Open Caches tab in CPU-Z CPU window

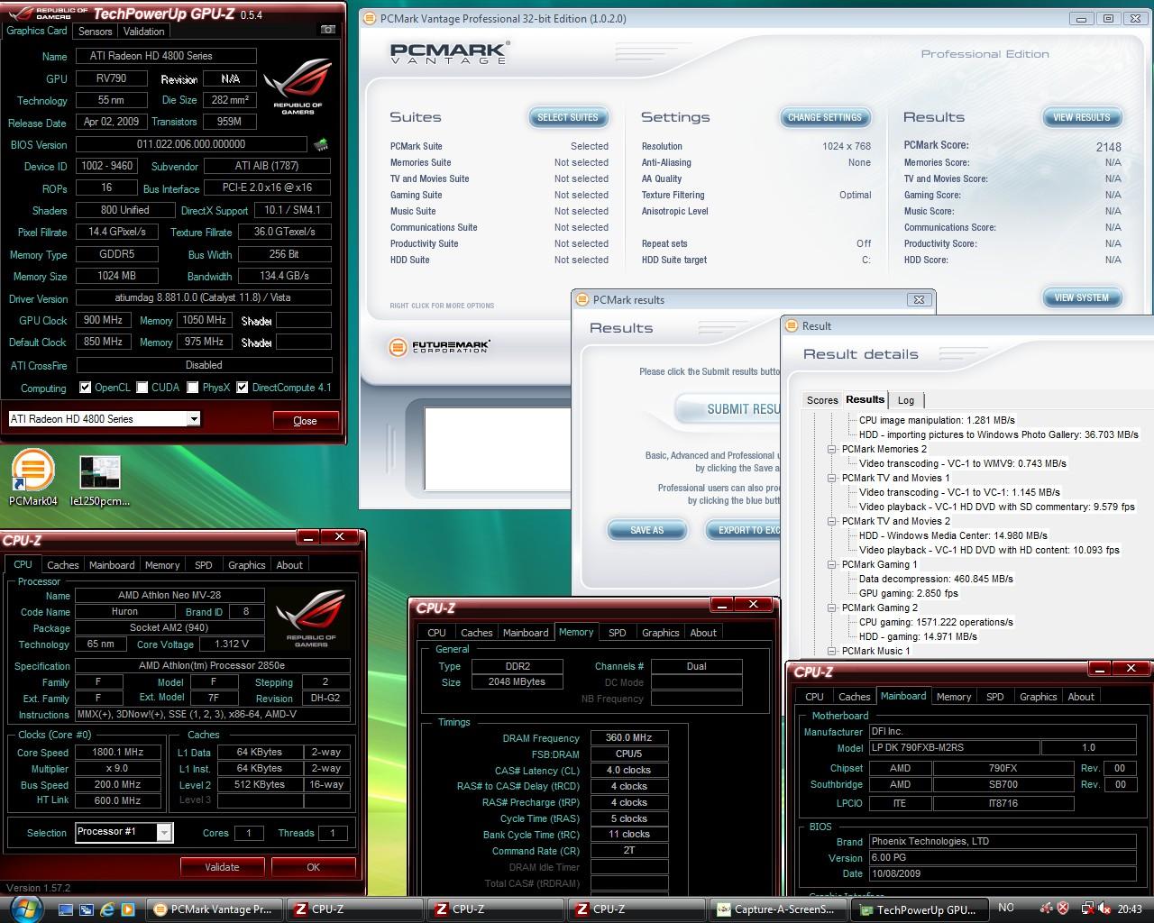[x=63, y=565]
